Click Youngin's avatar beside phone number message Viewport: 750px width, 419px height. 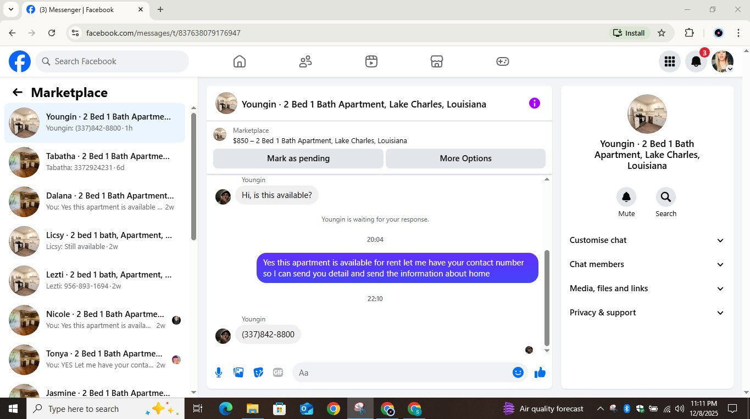223,336
